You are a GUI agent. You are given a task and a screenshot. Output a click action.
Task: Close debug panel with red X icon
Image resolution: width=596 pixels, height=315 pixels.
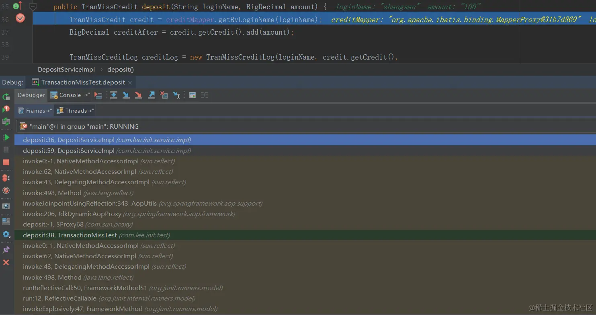6,262
